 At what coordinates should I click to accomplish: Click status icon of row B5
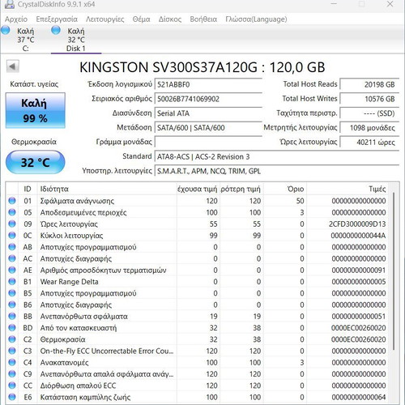[12, 293]
